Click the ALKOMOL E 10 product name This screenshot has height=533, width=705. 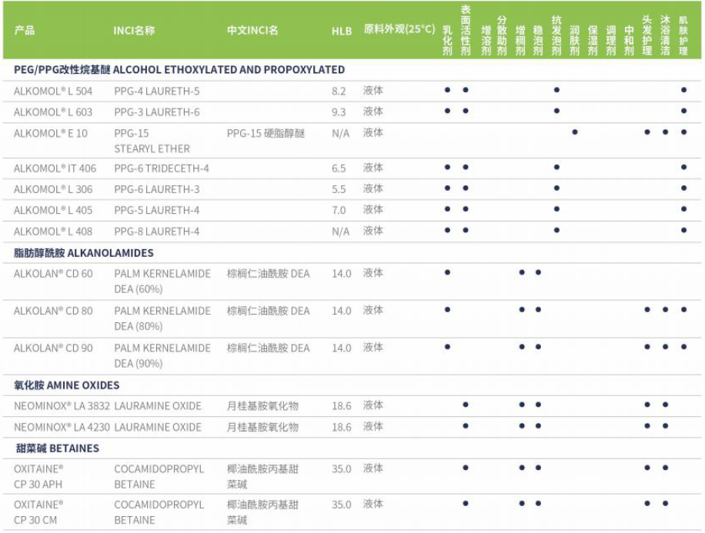tap(51, 133)
